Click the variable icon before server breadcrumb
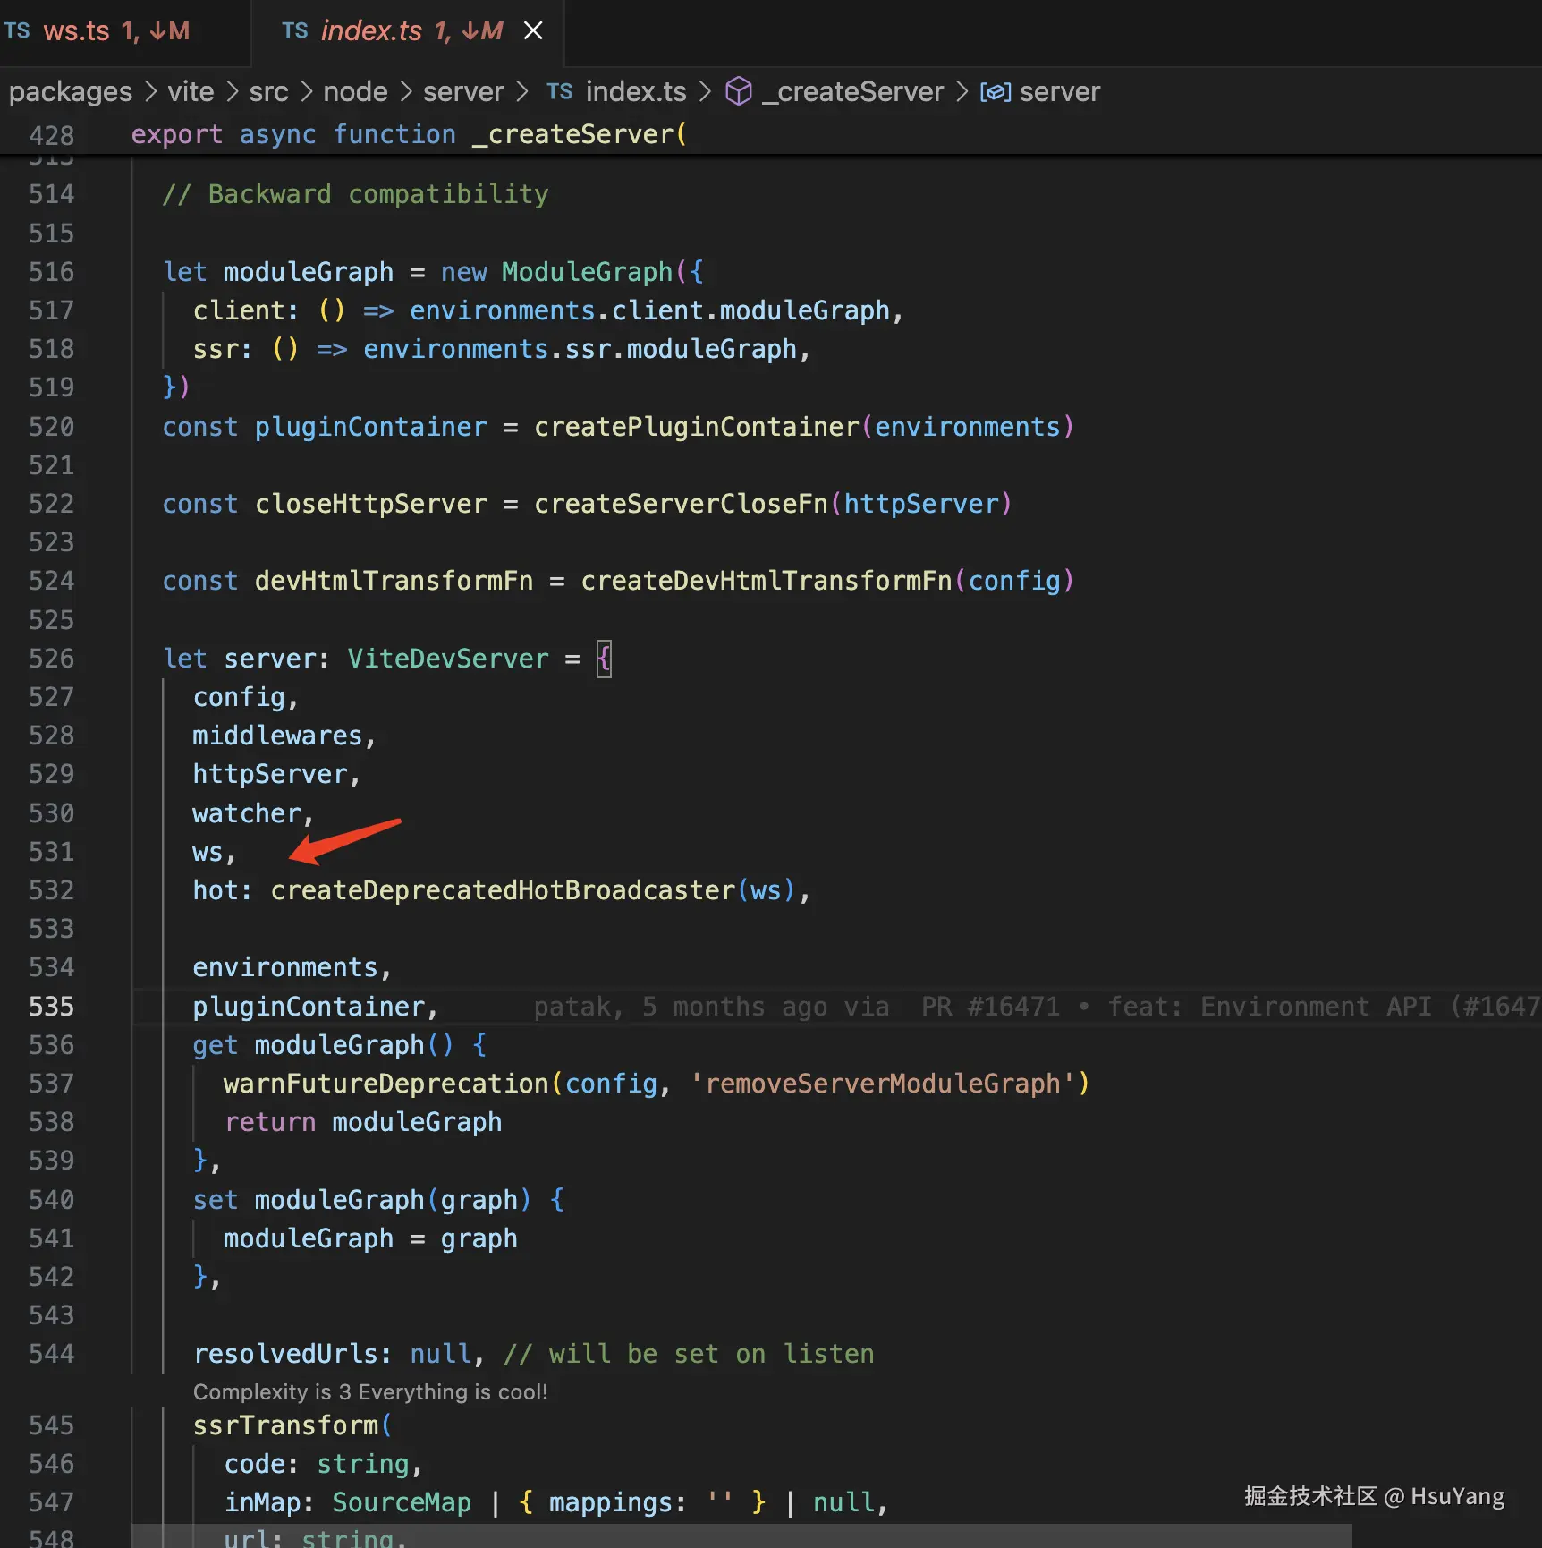This screenshot has height=1548, width=1542. point(996,92)
